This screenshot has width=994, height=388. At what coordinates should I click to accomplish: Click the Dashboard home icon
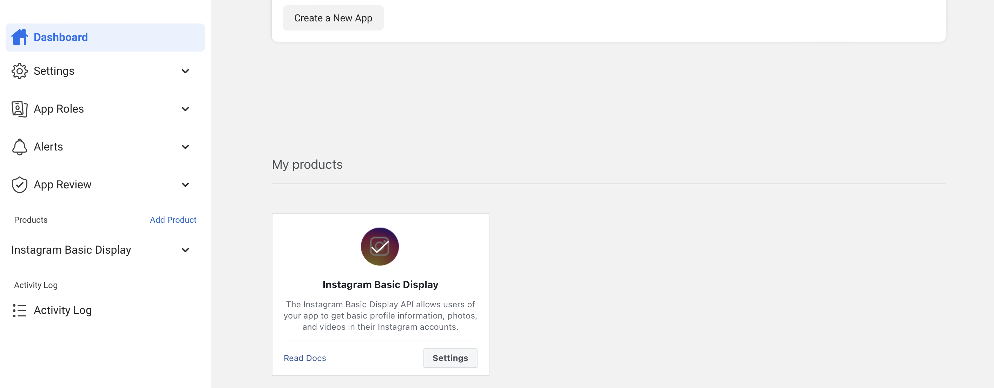pyautogui.click(x=19, y=37)
